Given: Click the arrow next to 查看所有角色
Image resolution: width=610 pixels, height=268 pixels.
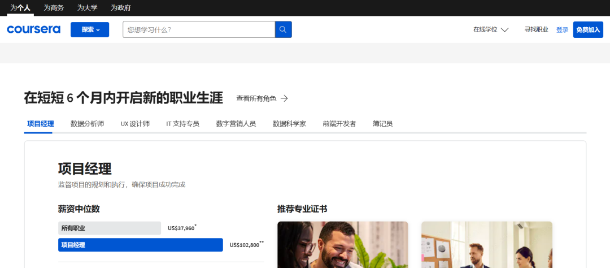Looking at the screenshot, I should coord(284,98).
